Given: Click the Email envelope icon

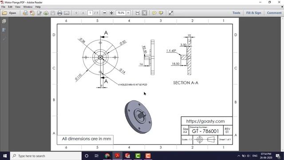Looking at the screenshot, I should [x=67, y=13].
